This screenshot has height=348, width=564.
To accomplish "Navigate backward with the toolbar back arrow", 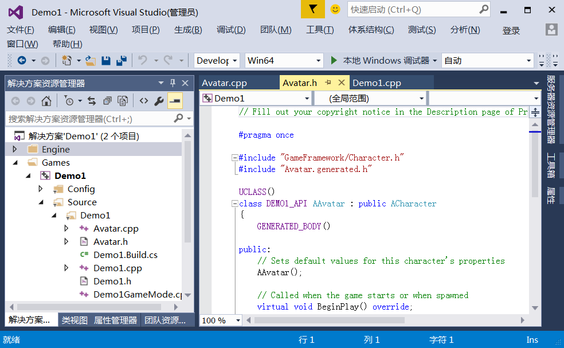I will click(x=22, y=60).
